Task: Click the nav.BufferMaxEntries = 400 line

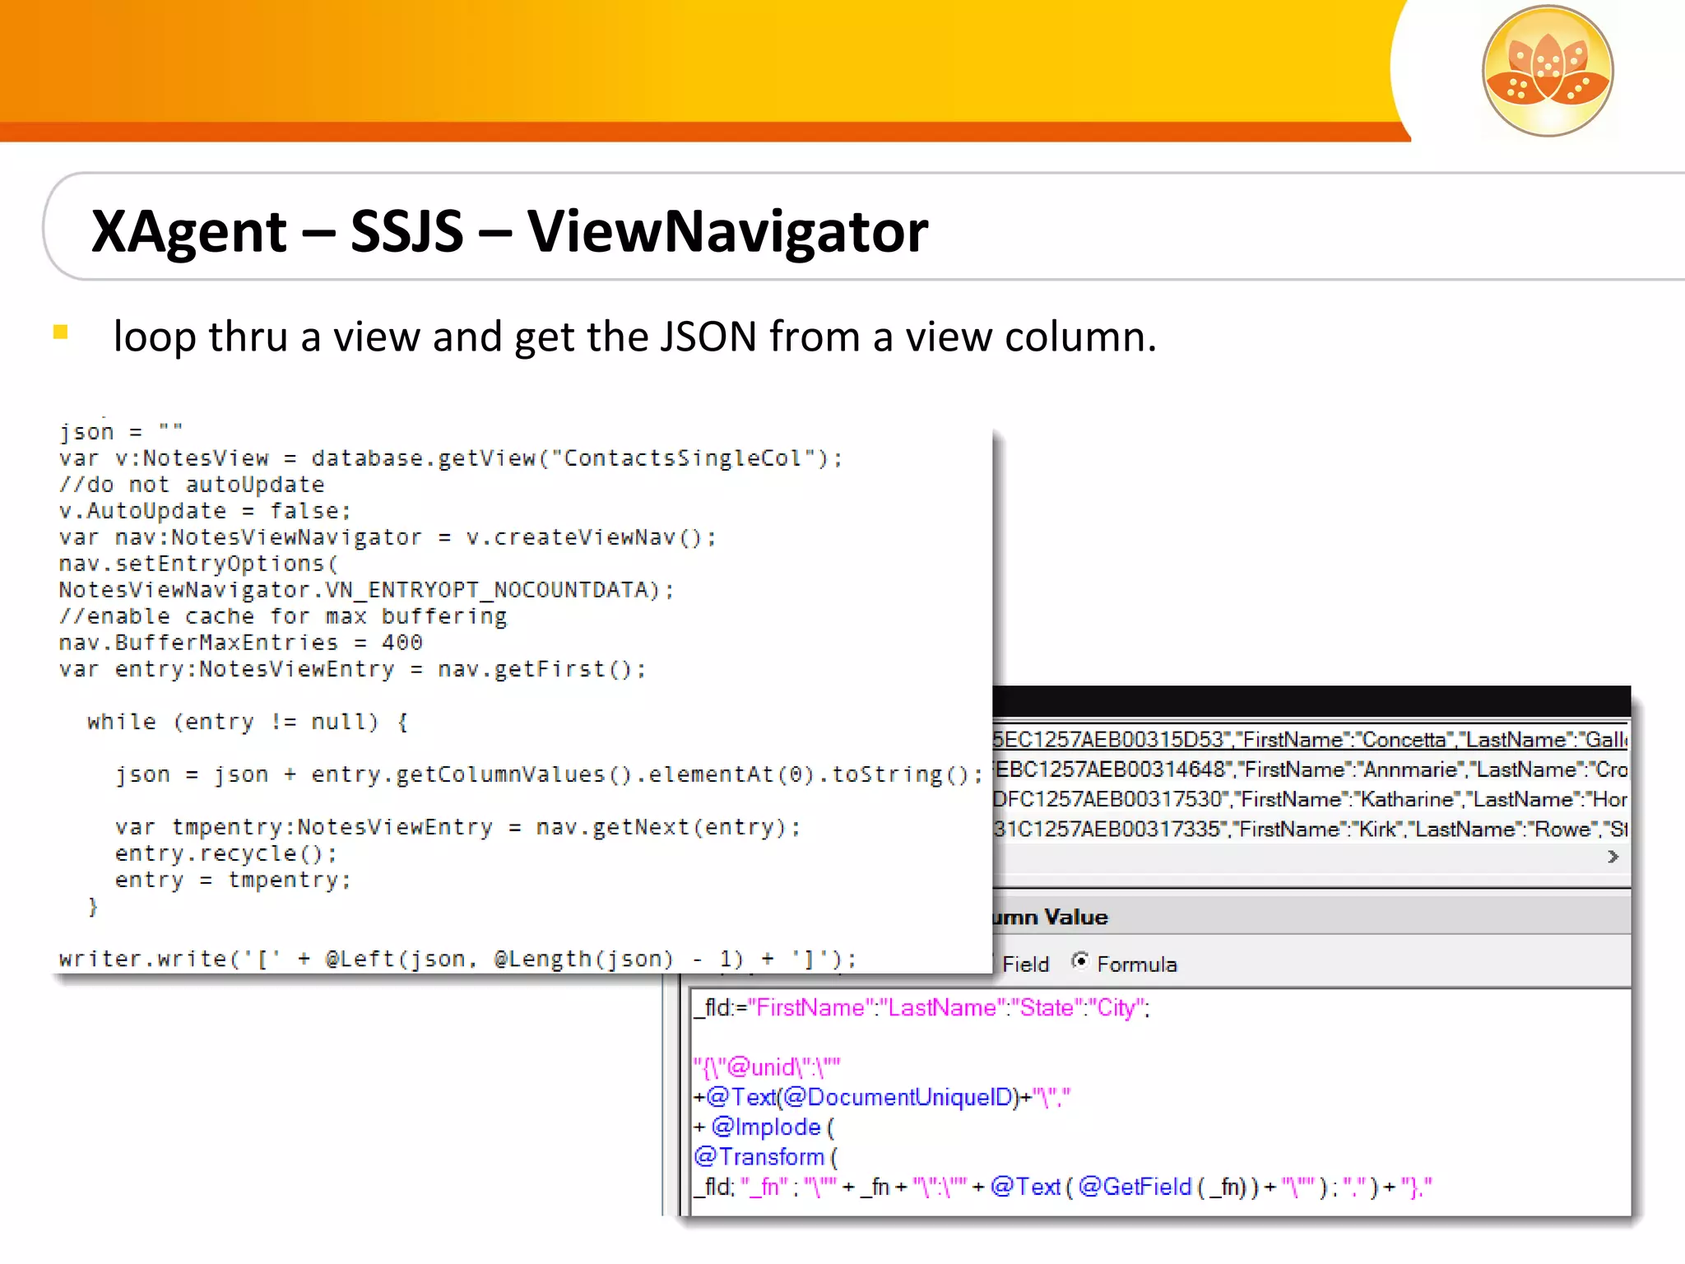Action: pos(240,643)
